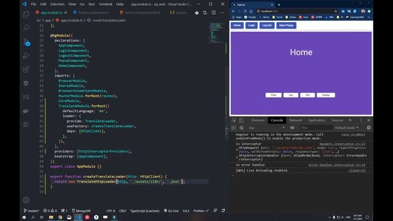The height and width of the screenshot is (221, 393).
Task: Click the Get button
Action: tap(291, 95)
